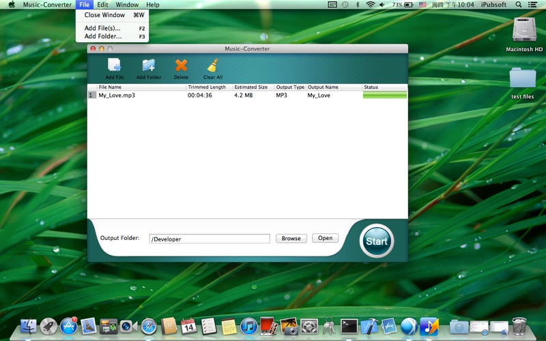Viewport: 546px width, 341px height.
Task: Open Music-Converter note icon in dock
Action: [429, 327]
